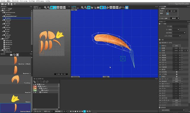The width and height of the screenshot is (190, 113).
Task: Toggle the grid display in cell map toolbar
Action: [x=52, y=7]
